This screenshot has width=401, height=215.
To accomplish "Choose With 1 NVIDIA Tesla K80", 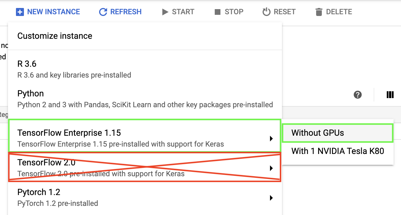I will [x=337, y=151].
